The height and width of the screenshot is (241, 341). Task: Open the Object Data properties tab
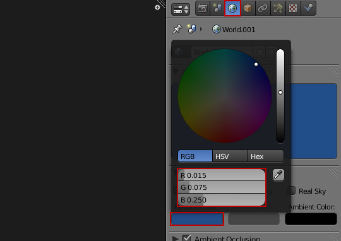click(x=278, y=8)
